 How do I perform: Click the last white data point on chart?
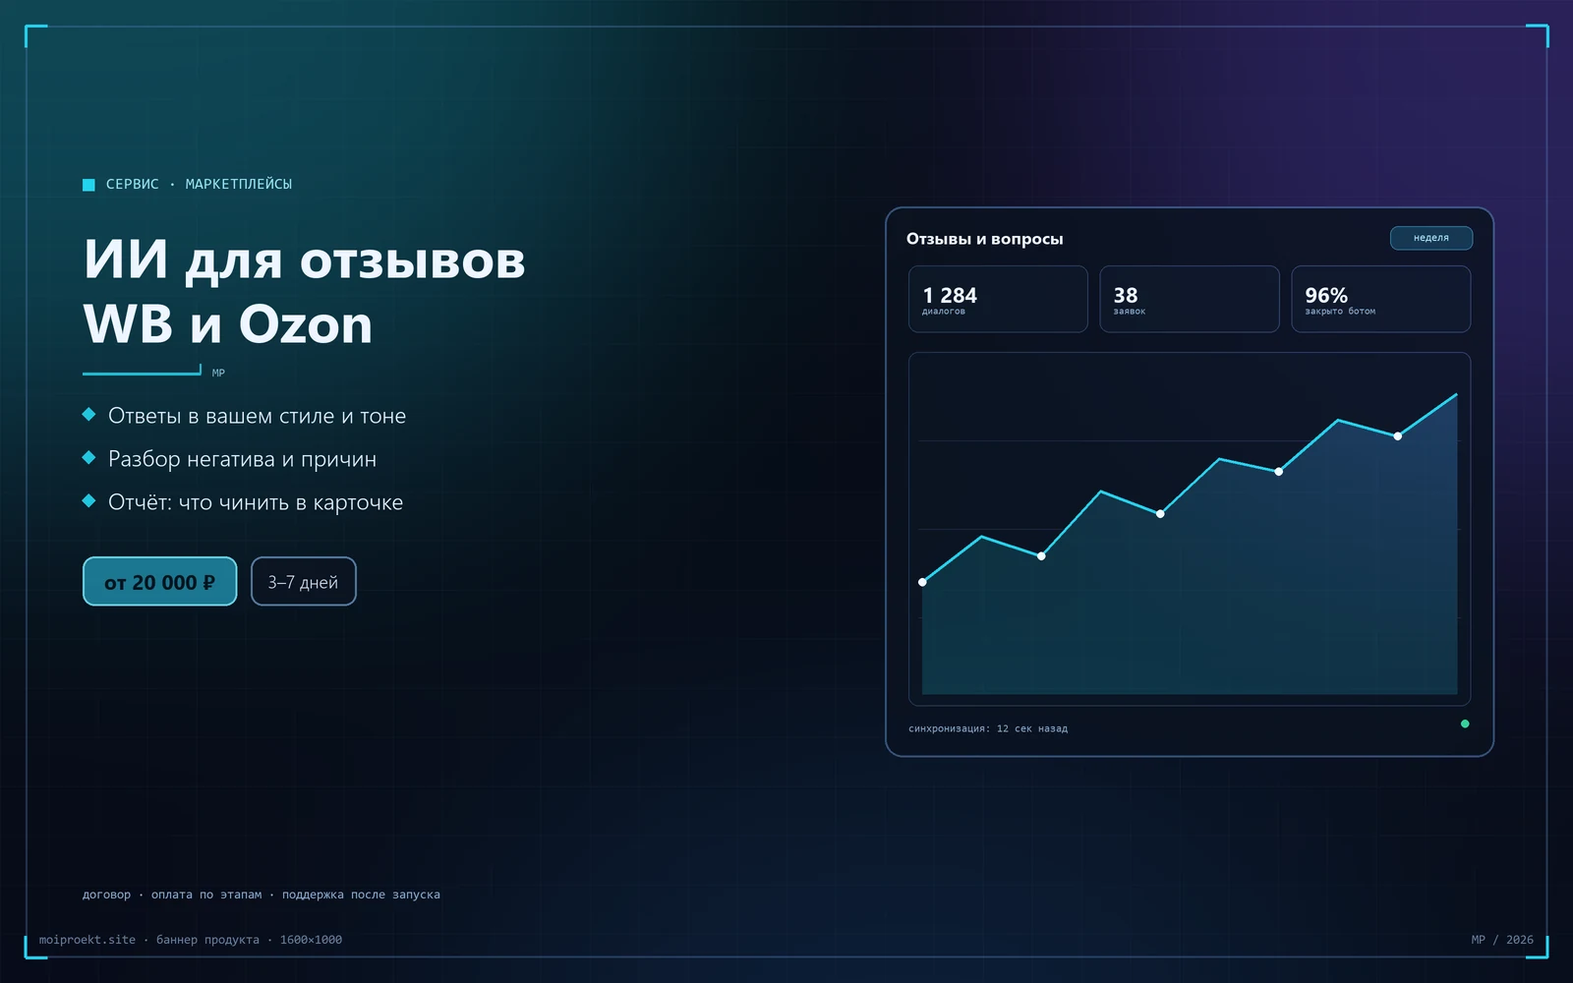click(x=1397, y=435)
